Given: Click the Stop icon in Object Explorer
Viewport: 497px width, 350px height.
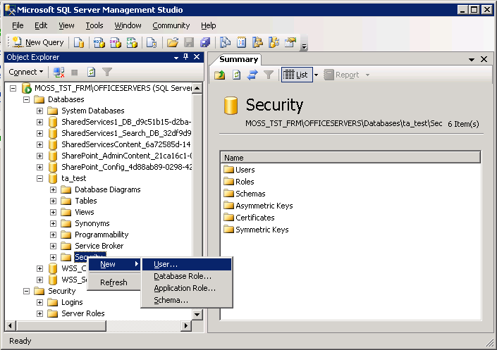Looking at the screenshot, I should pos(75,73).
